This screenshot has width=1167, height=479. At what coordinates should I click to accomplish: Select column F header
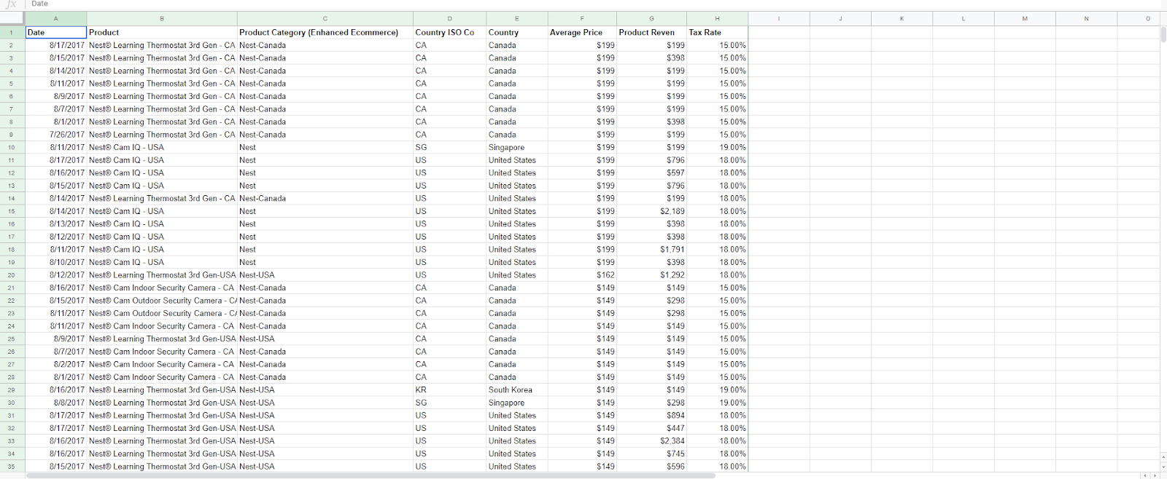(x=582, y=19)
